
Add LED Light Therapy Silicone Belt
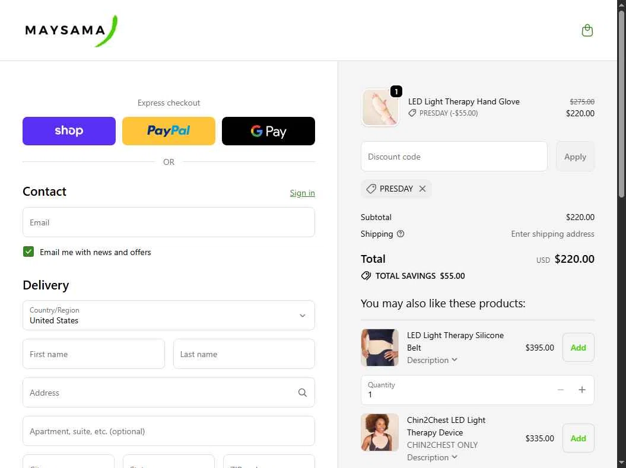click(578, 348)
